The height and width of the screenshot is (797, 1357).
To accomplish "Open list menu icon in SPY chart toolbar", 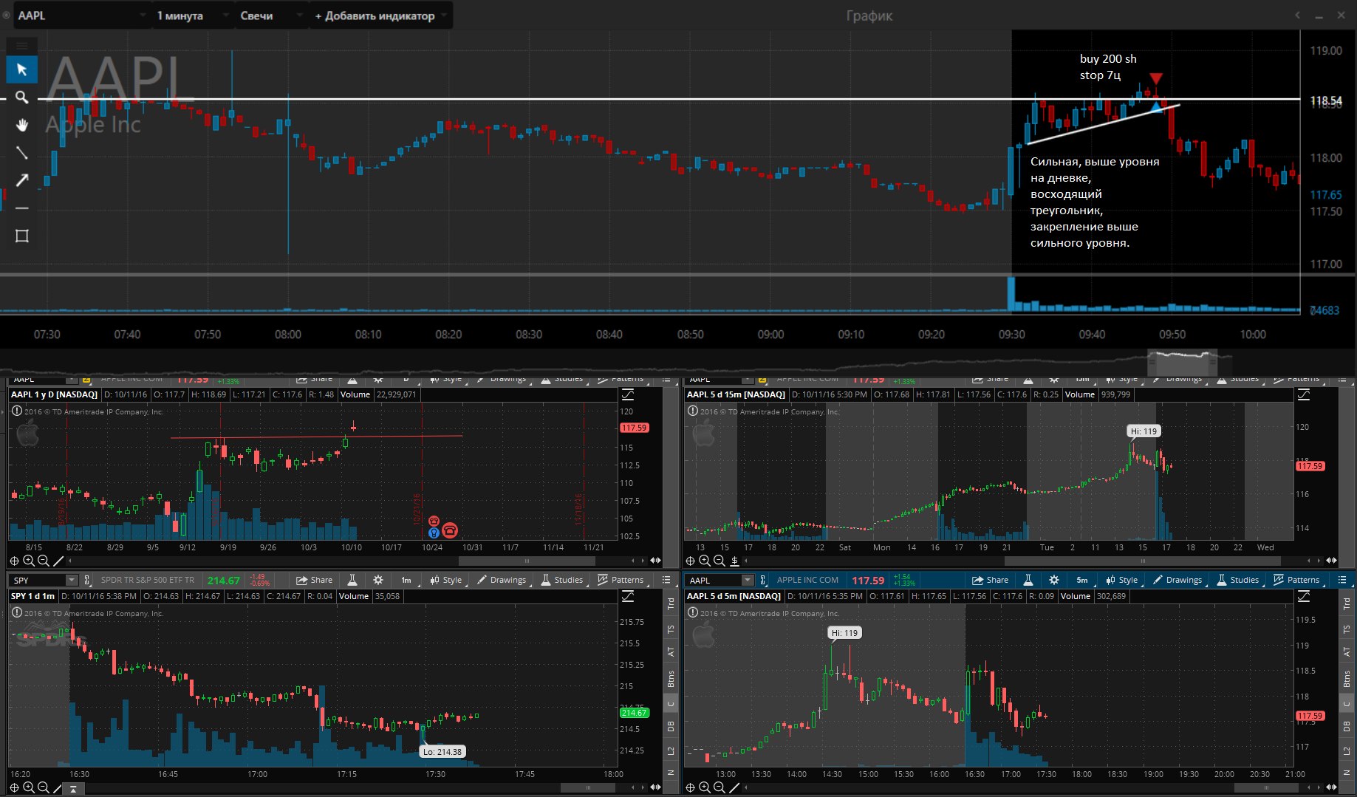I will pos(666,580).
